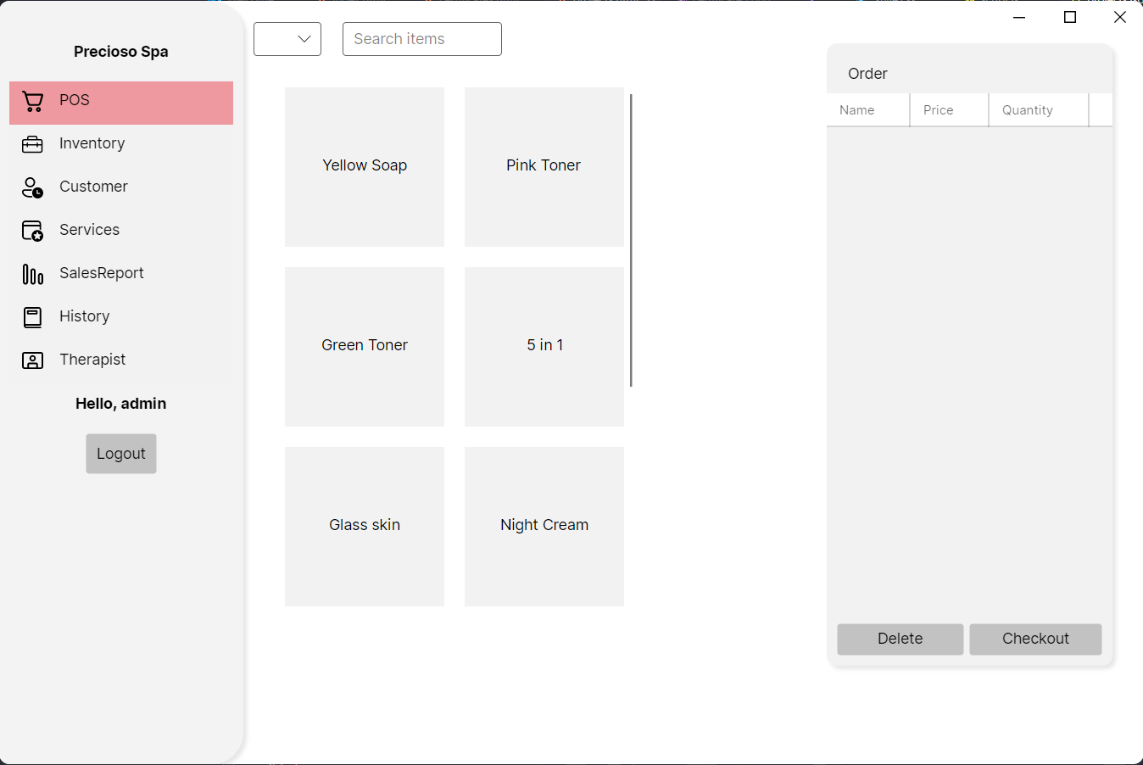Click the product list vertical scrollbar
The height and width of the screenshot is (765, 1143).
click(631, 240)
